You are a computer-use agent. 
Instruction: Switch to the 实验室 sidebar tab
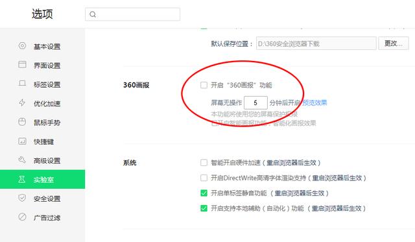pos(42,179)
